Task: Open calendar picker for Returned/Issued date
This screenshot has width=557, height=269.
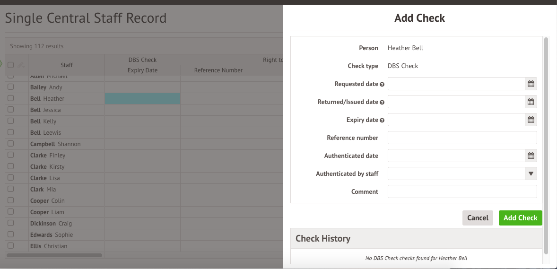Action: [x=531, y=102]
